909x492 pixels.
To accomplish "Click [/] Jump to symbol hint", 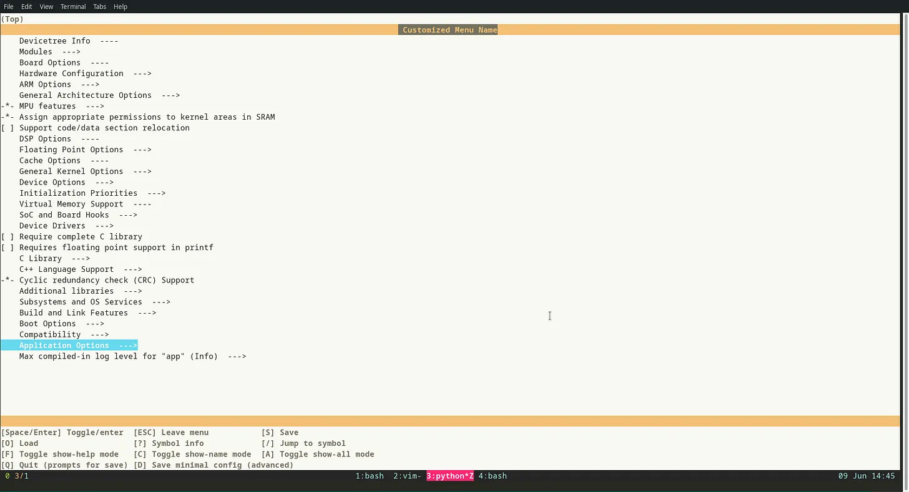I will pyautogui.click(x=303, y=443).
